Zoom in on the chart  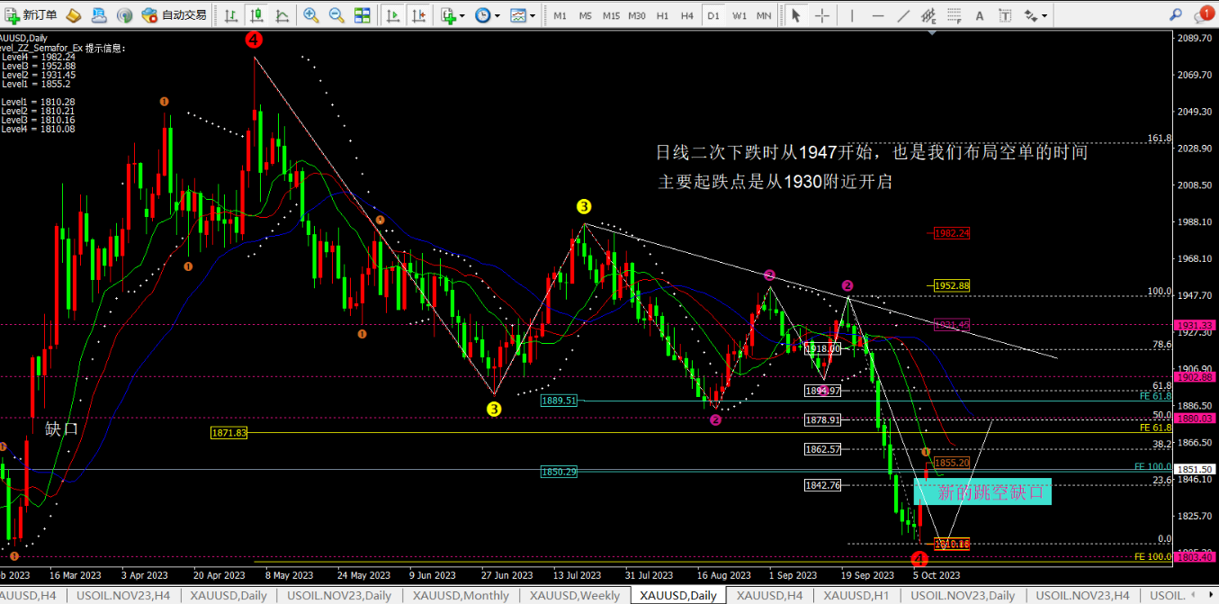[311, 15]
